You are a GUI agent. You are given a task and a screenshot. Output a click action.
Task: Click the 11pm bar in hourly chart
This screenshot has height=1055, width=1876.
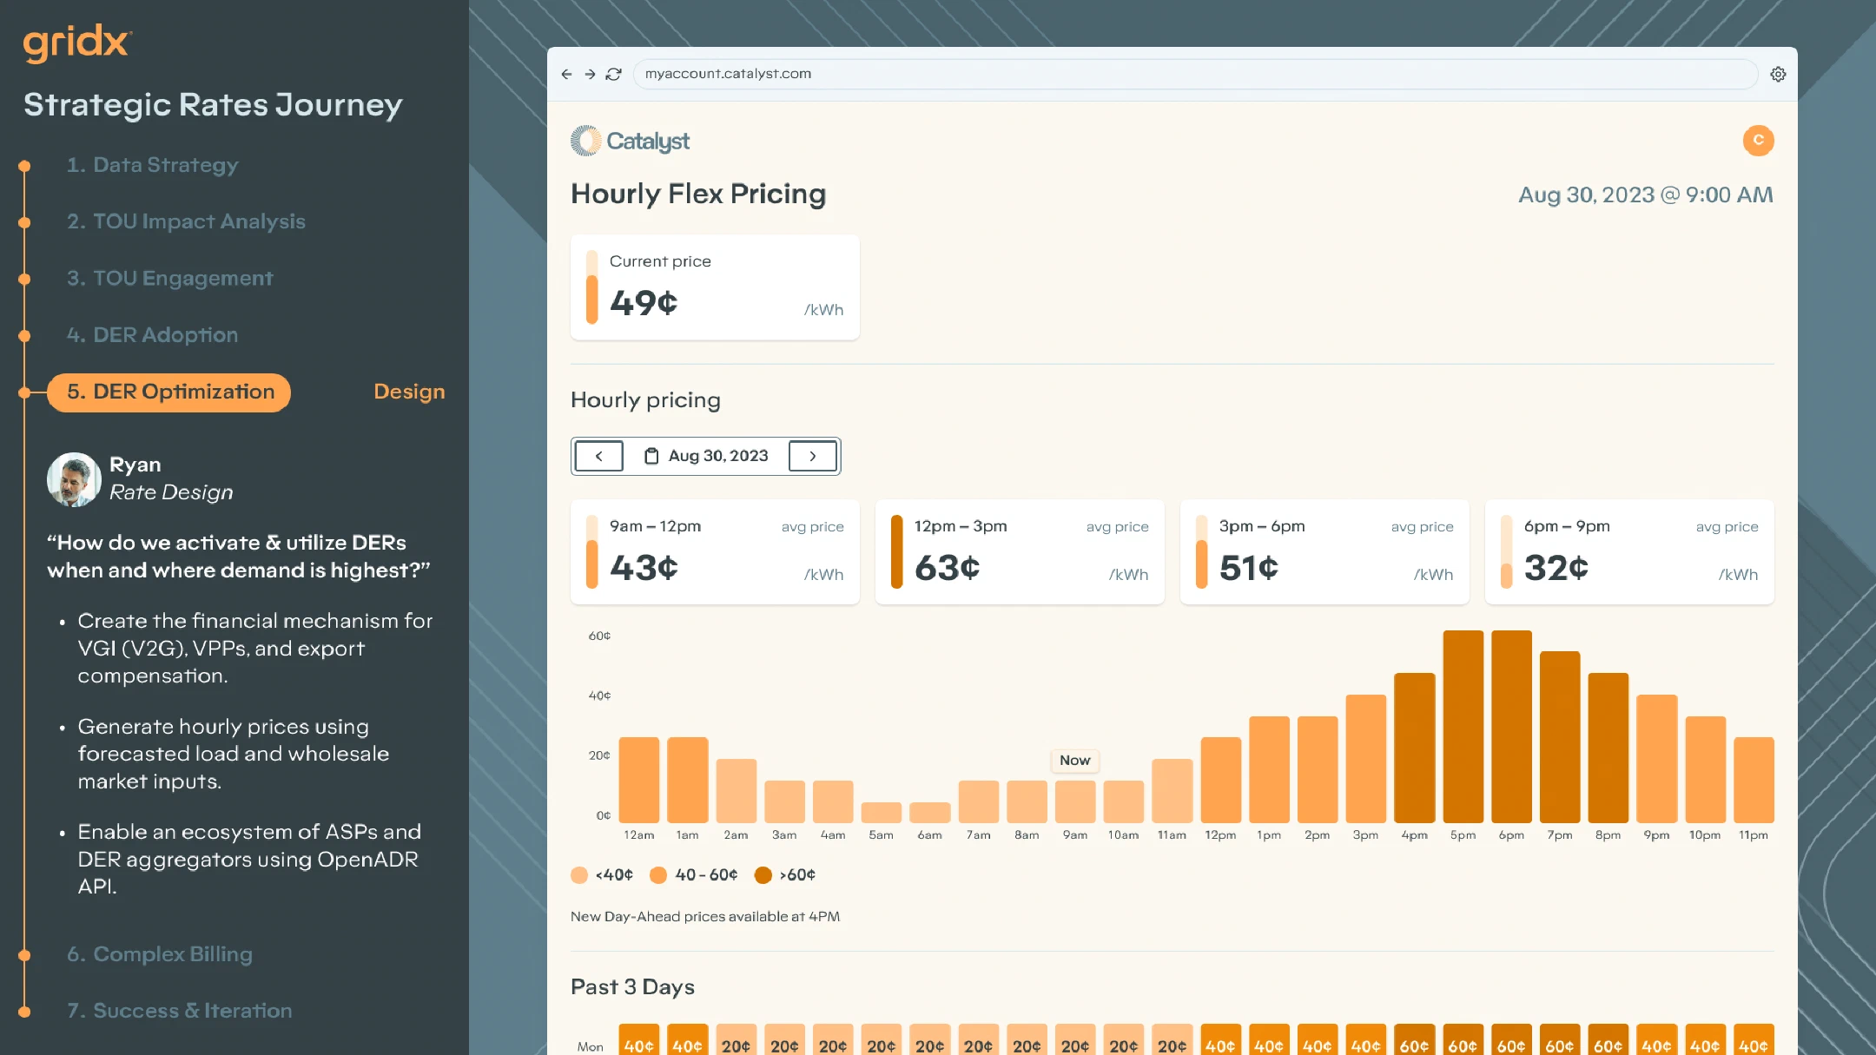[1754, 780]
